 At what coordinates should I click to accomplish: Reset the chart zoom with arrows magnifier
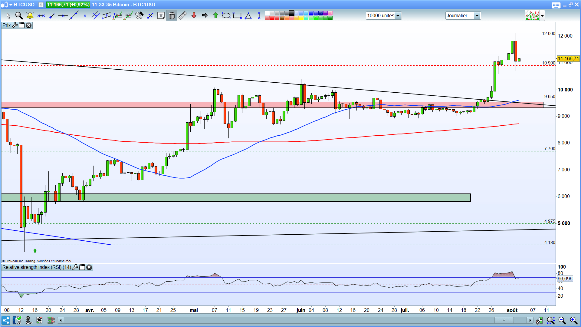(551, 320)
